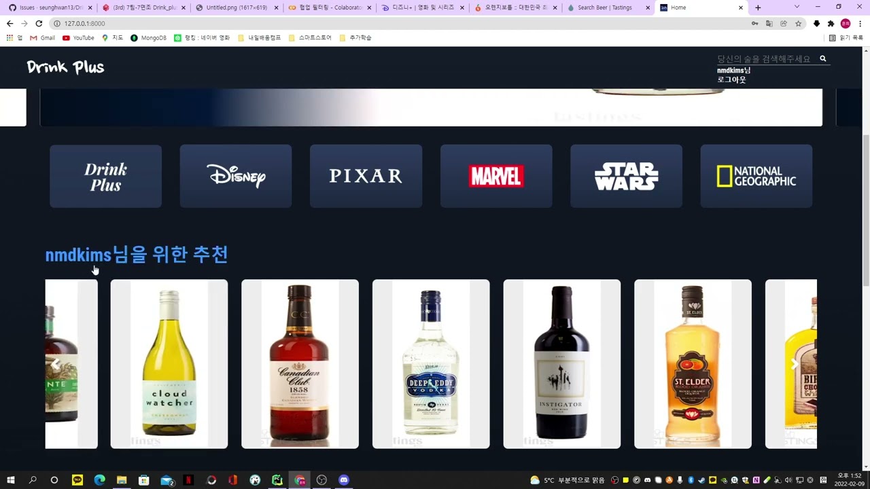
Task: Click the search magnifier icon in Drink Plus header
Action: pyautogui.click(x=822, y=59)
